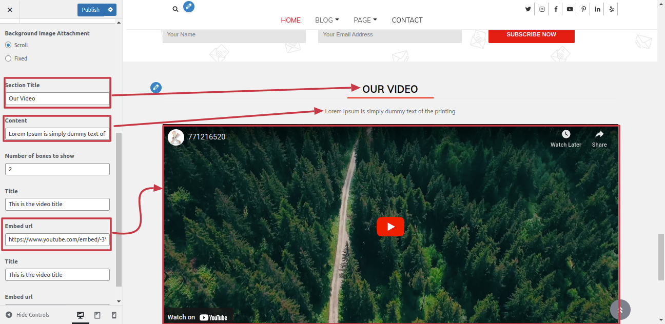Expand the PAGE dropdown menu

(365, 20)
